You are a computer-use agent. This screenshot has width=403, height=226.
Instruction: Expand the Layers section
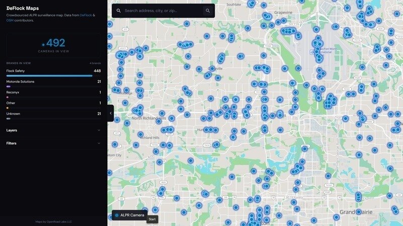point(53,131)
